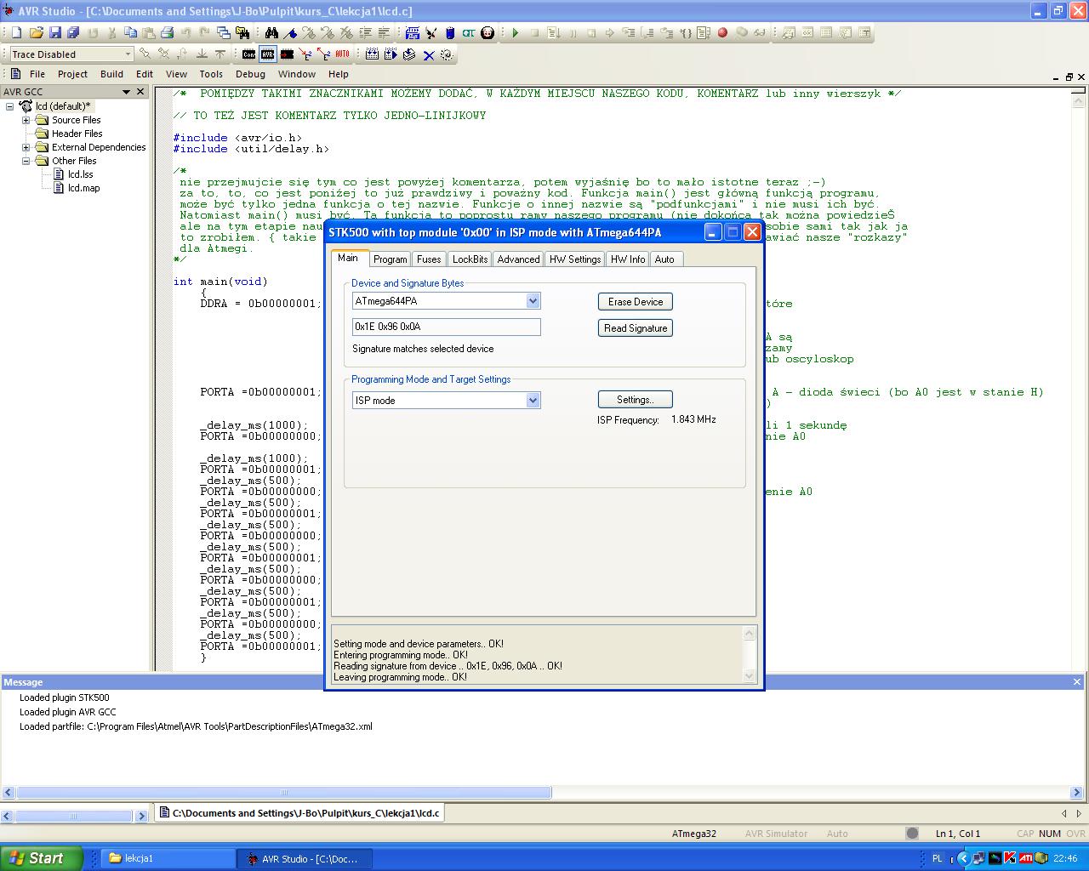Click the Erase Device button
Screen dimensions: 1089x871
pos(635,302)
